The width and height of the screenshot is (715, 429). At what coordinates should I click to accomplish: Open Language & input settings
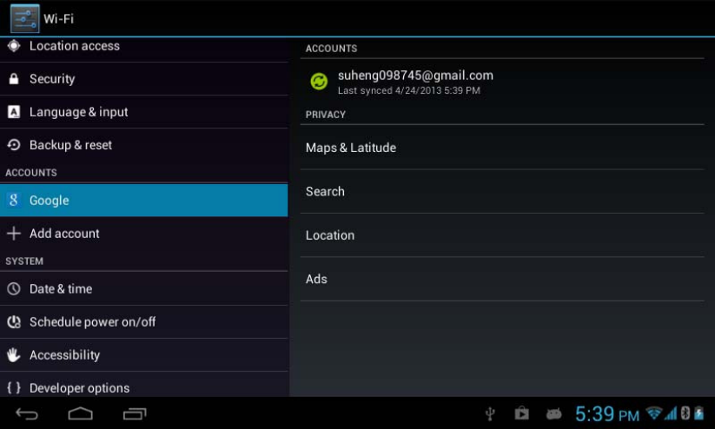[144, 112]
